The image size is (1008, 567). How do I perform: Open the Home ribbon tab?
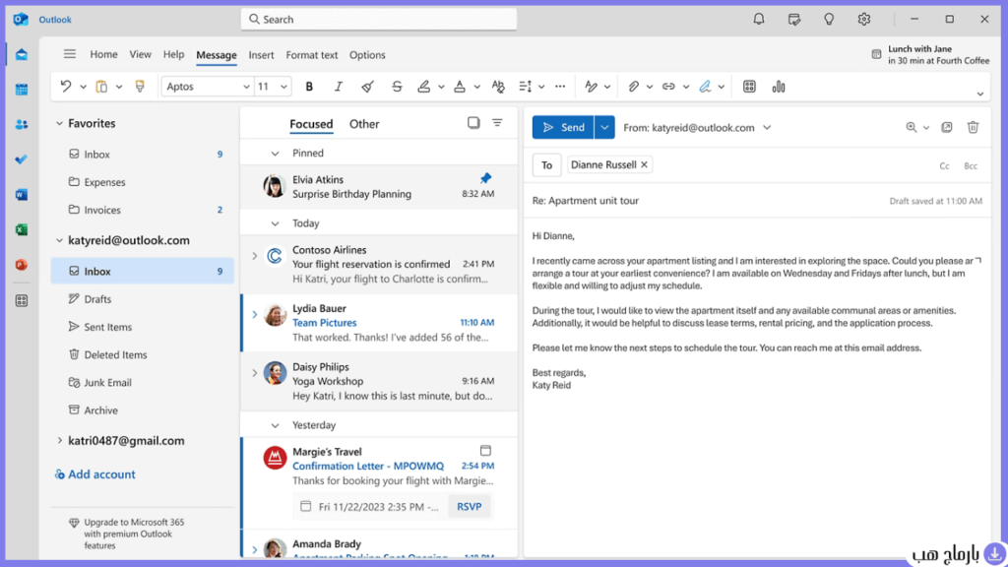click(103, 55)
